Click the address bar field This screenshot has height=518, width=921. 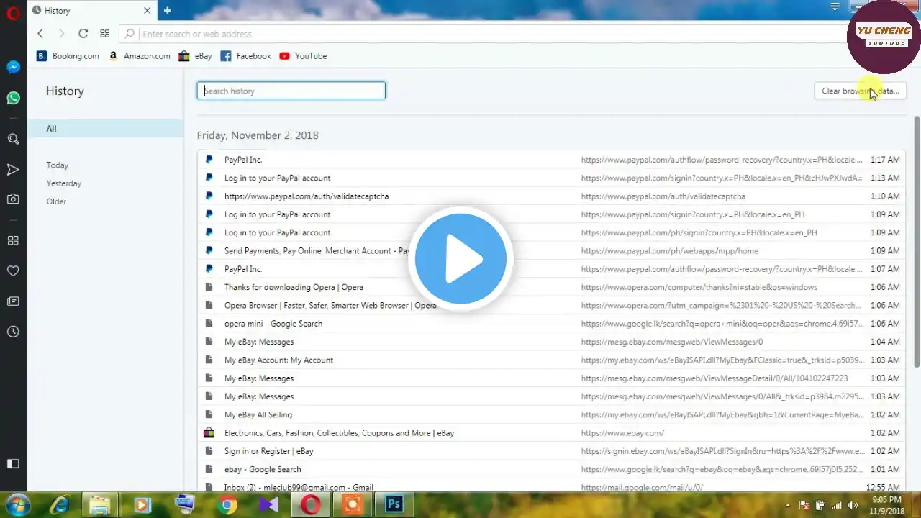tap(482, 34)
